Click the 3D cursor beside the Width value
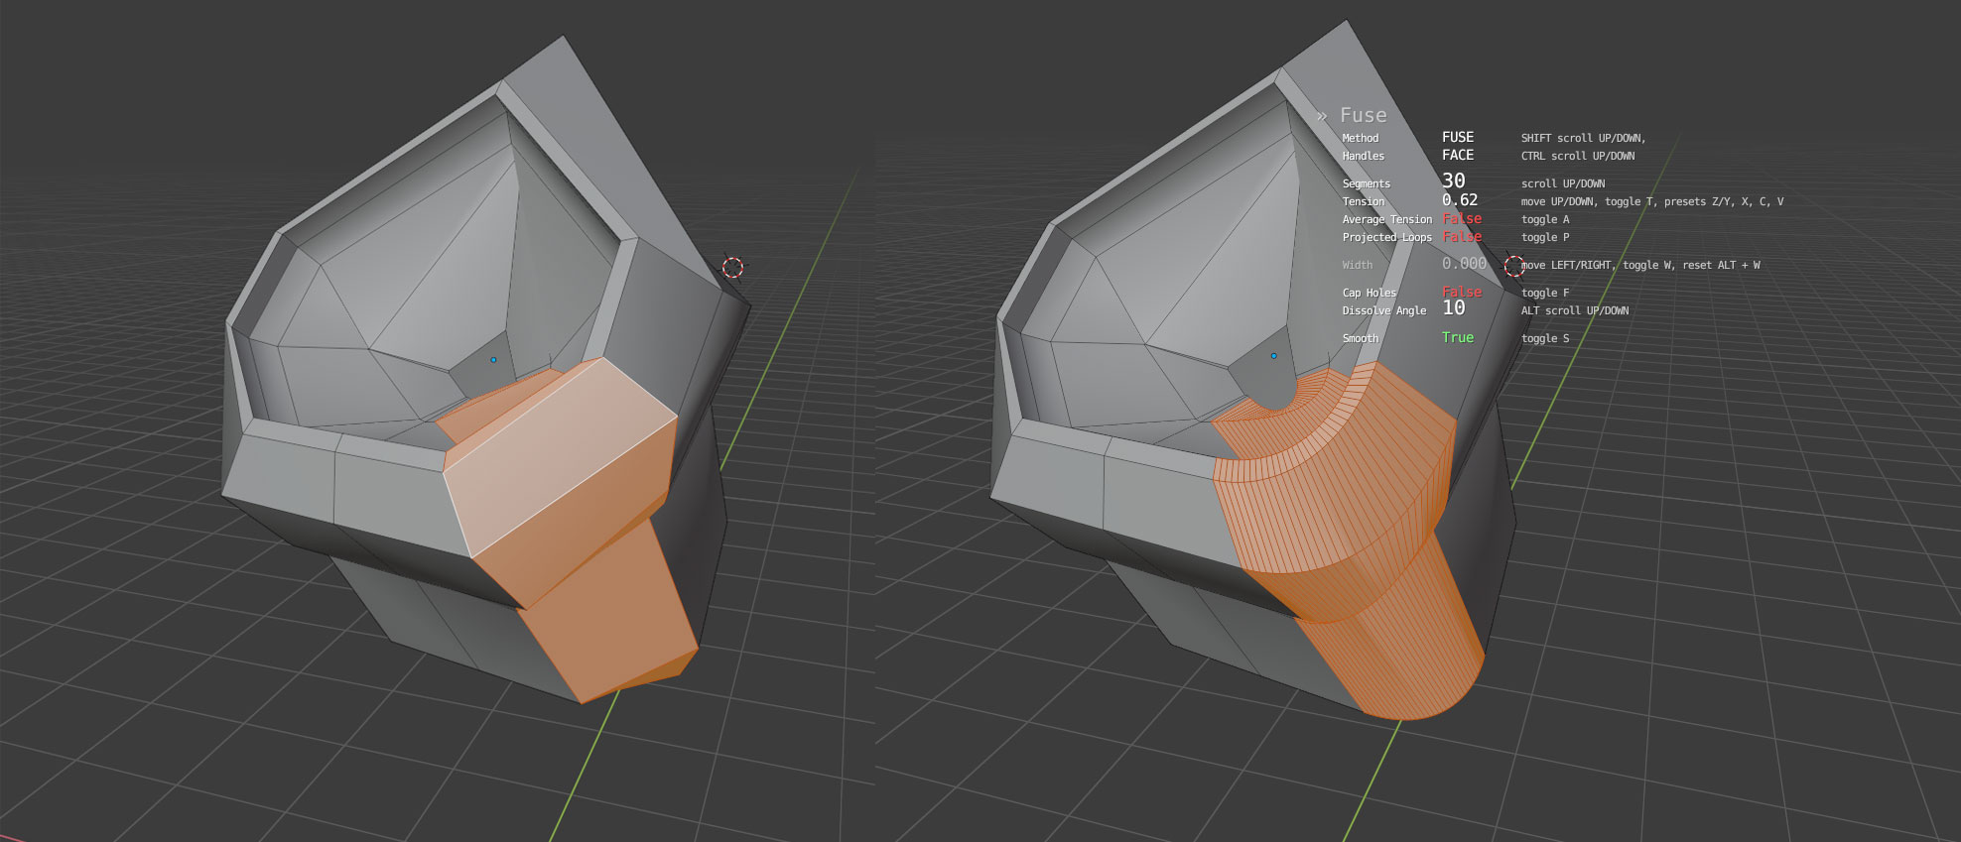 point(1513,266)
